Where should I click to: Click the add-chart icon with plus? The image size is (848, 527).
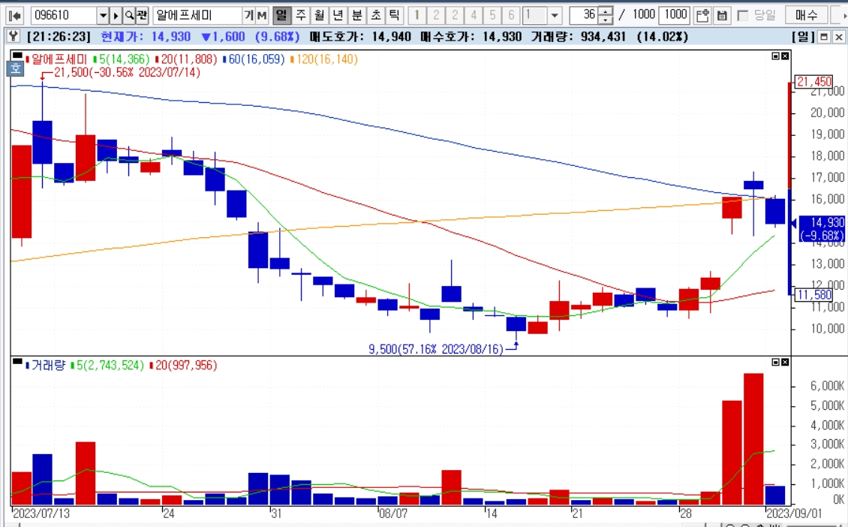tap(702, 16)
